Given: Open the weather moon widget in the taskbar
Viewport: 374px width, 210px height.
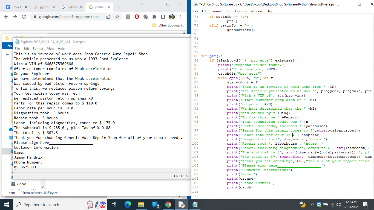Looking at the screenshot, I should (303, 205).
